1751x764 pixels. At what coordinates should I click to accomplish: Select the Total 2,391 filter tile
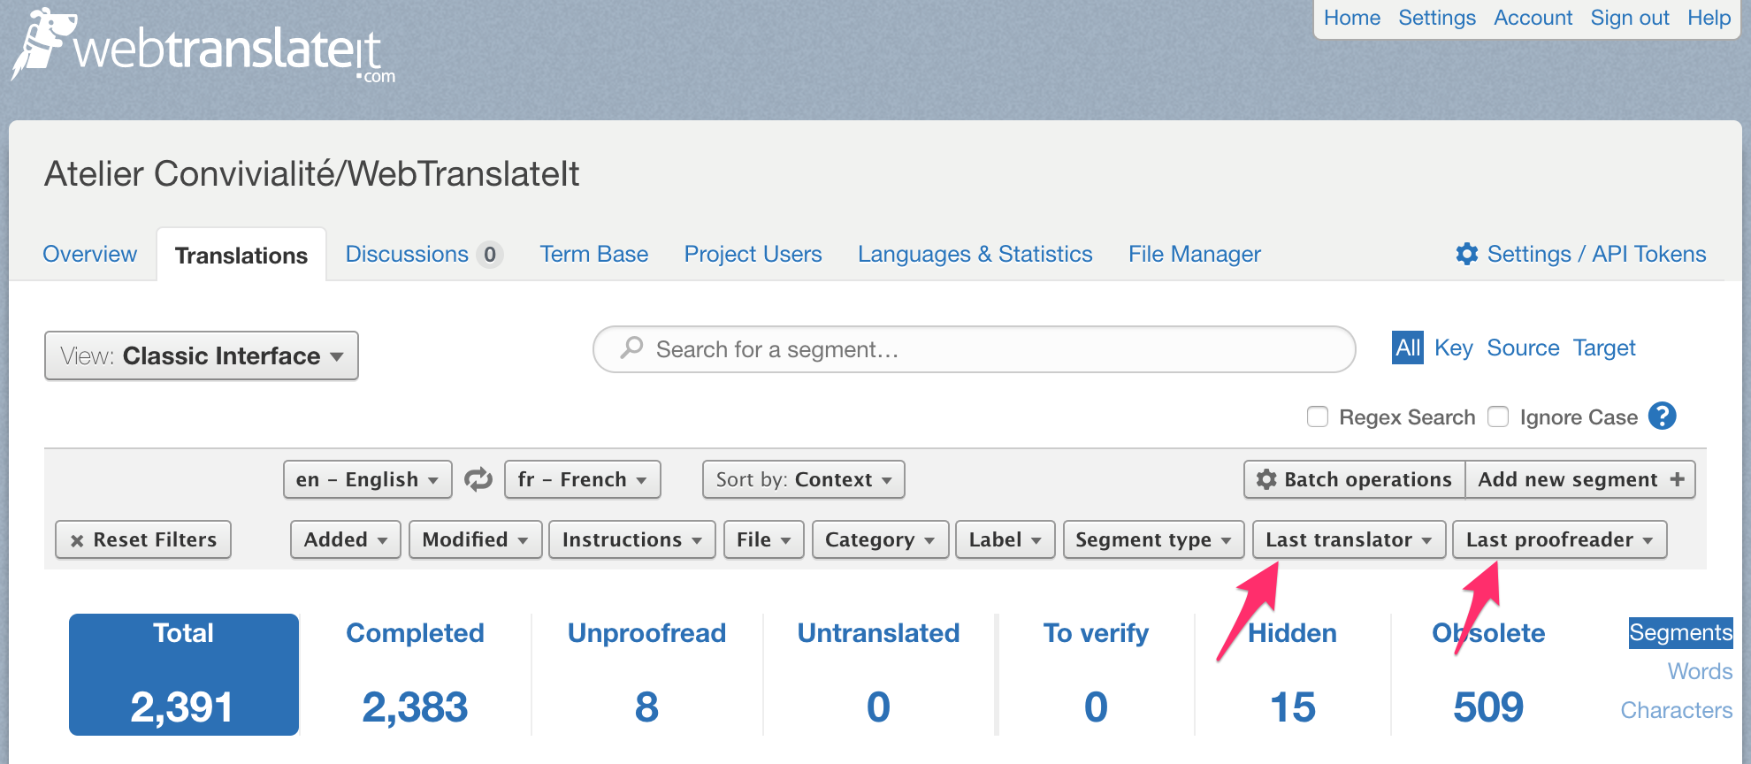pyautogui.click(x=184, y=675)
